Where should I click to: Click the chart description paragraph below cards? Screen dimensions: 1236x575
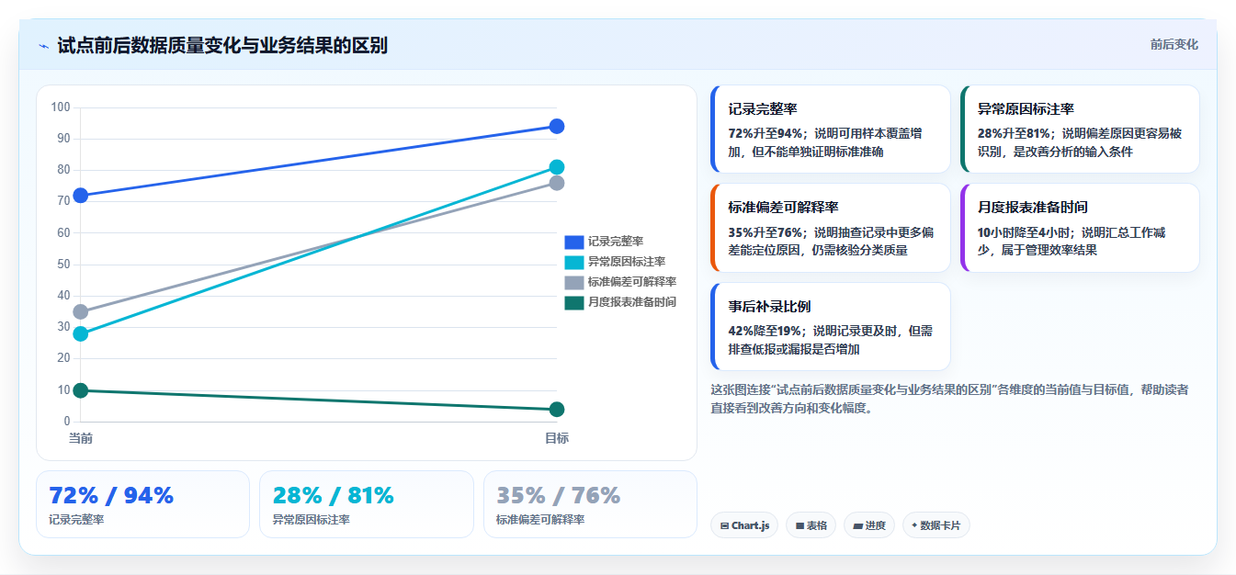pyautogui.click(x=950, y=399)
